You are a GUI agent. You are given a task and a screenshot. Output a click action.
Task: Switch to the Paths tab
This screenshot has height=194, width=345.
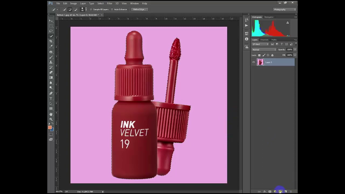pos(274,40)
